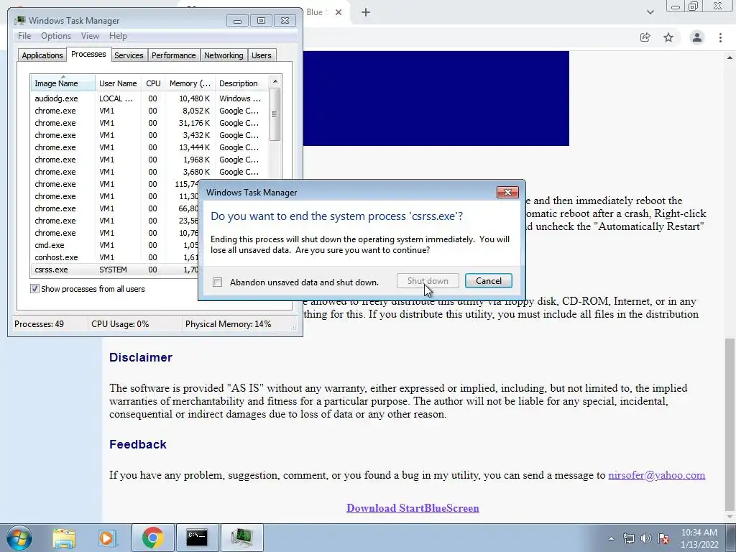This screenshot has height=552, width=736.
Task: Open the View menu in Task Manager
Action: click(x=90, y=36)
